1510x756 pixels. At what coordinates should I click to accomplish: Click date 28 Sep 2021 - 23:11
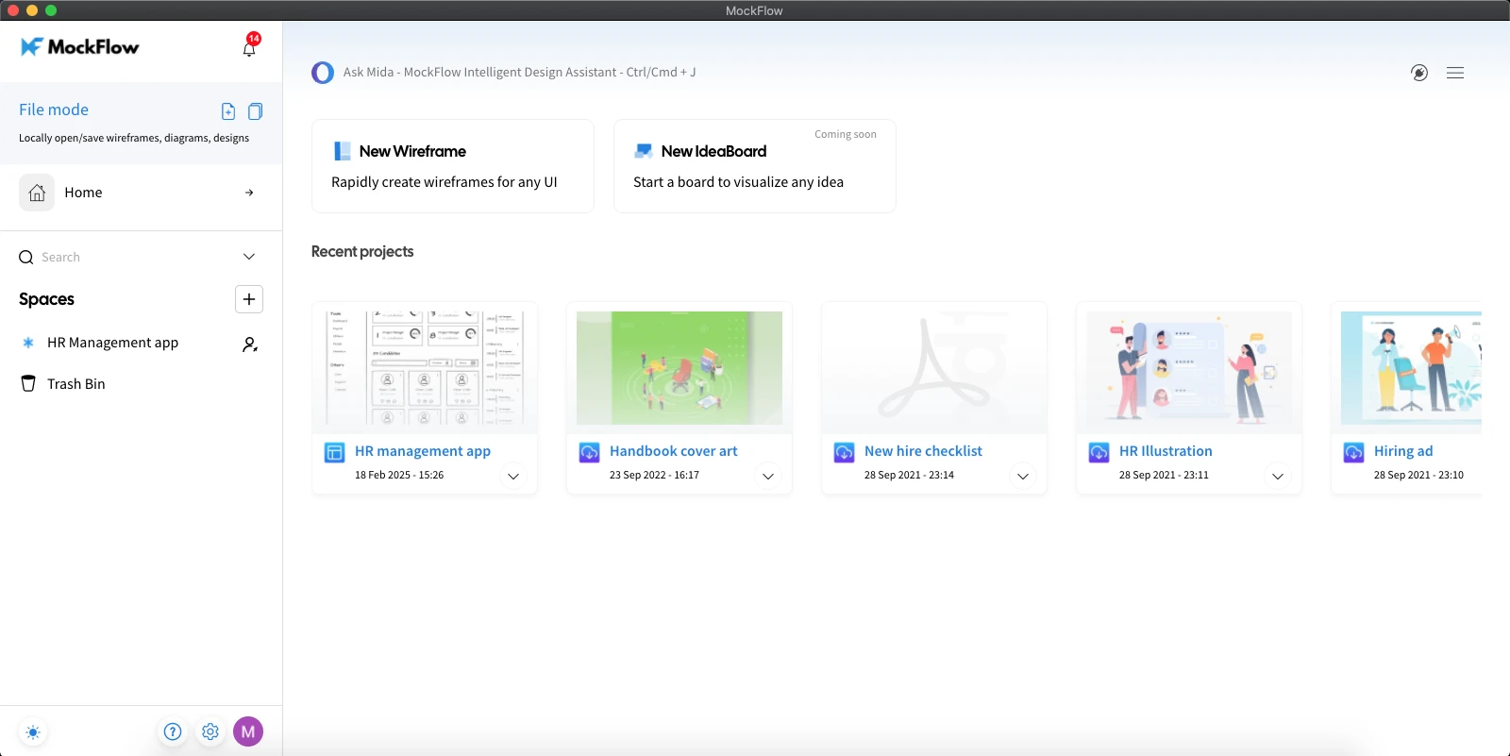[x=1164, y=475]
